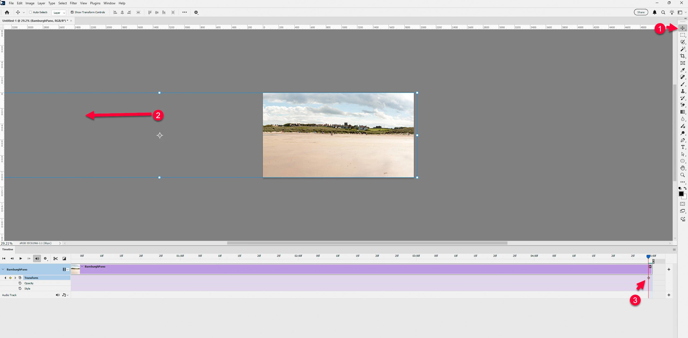Open the Window menu
The image size is (688, 338).
pos(109,3)
